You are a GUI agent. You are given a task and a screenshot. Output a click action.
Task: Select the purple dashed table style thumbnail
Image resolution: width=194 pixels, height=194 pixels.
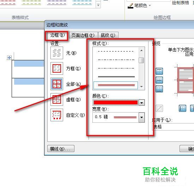click(x=57, y=2)
